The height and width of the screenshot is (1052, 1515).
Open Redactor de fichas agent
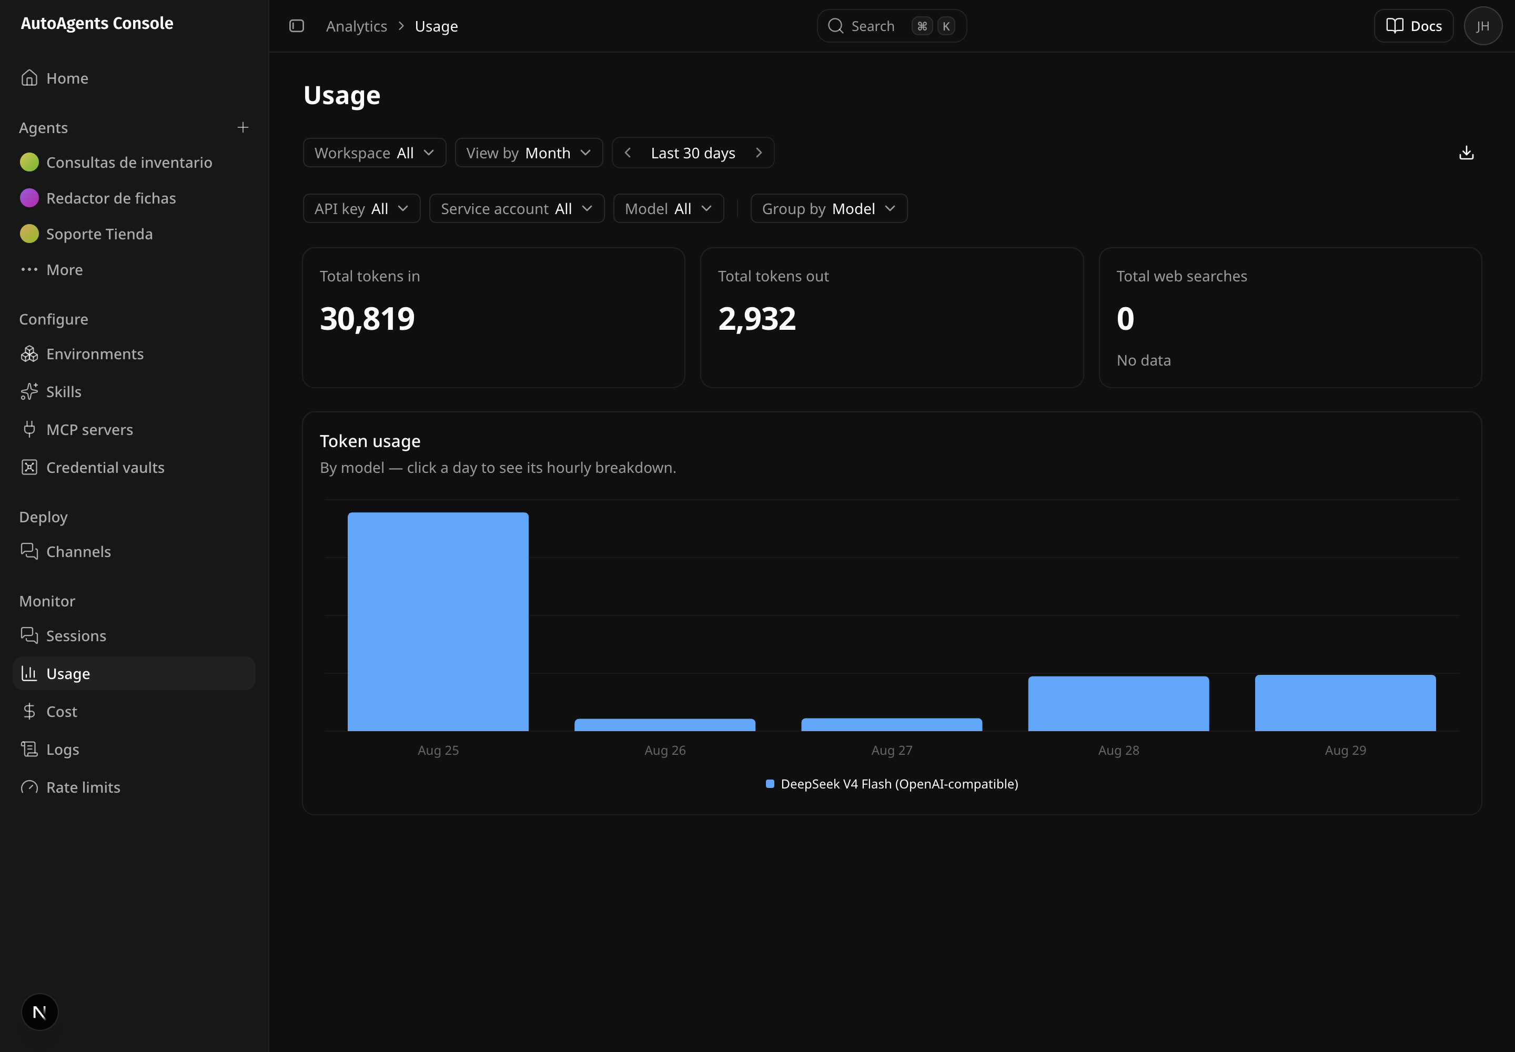(134, 198)
